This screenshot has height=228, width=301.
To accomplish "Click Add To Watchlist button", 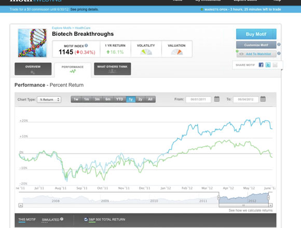I will pos(256,54).
